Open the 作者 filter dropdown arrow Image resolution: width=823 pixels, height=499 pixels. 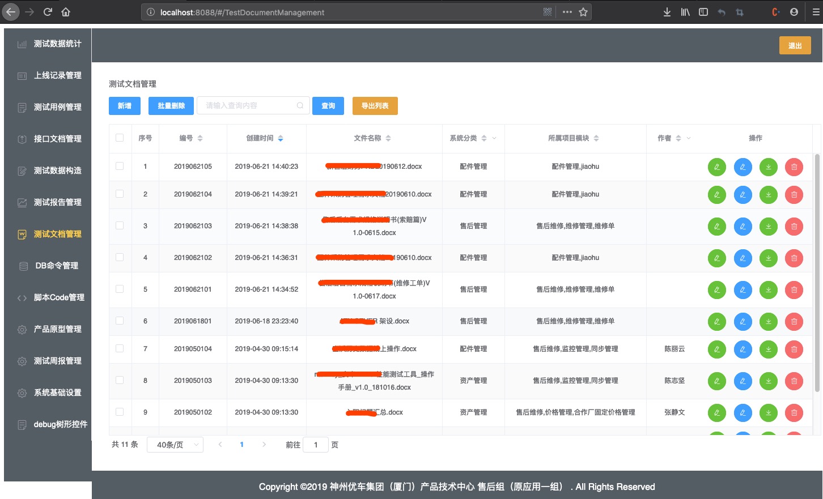tap(689, 138)
